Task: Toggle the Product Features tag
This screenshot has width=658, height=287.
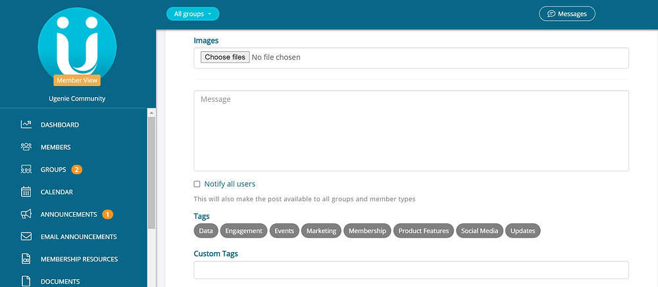Action: coord(423,231)
